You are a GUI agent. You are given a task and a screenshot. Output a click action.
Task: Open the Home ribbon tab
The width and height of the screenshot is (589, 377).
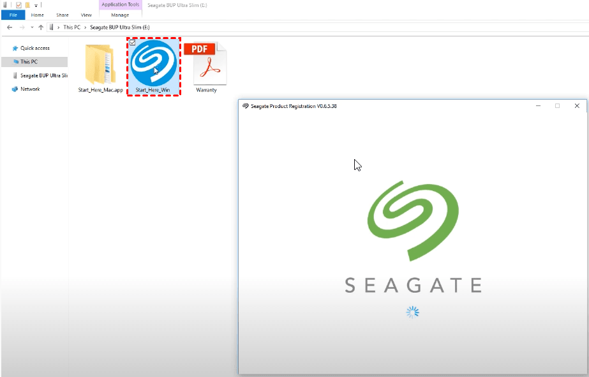click(x=37, y=15)
